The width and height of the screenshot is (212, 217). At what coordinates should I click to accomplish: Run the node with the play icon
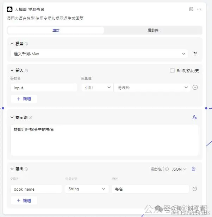191,9
